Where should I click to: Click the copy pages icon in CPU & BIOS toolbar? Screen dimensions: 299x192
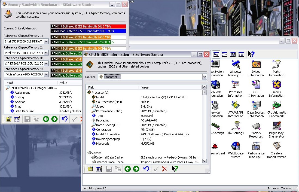click(117, 169)
